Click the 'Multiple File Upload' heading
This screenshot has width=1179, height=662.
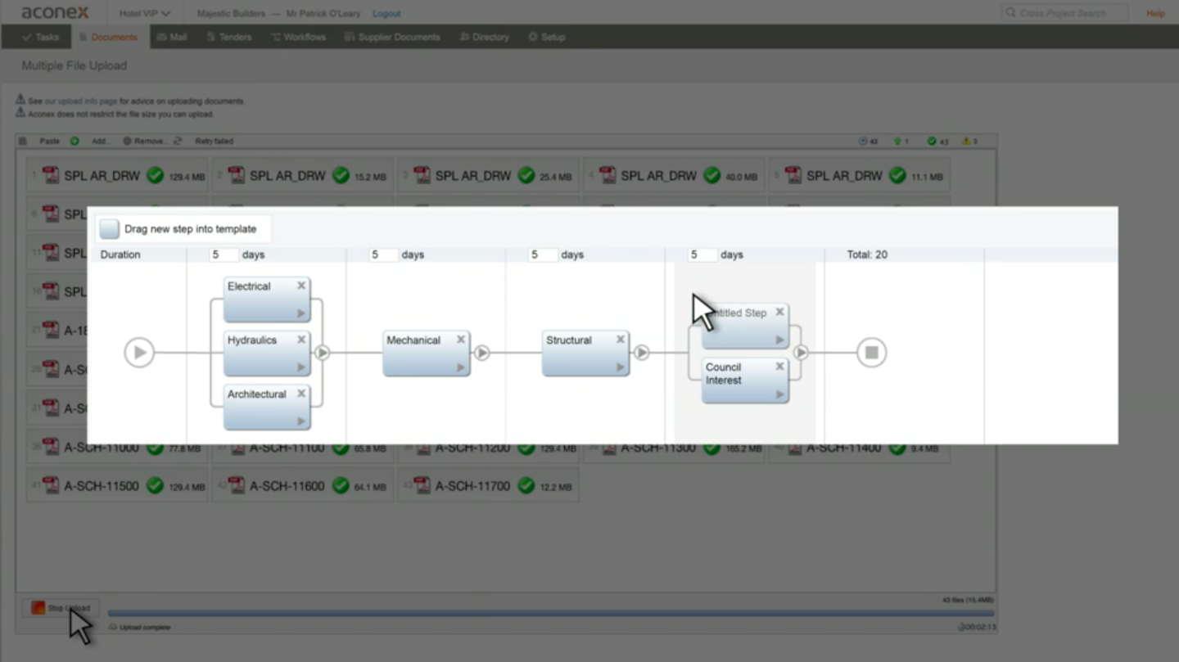(75, 65)
